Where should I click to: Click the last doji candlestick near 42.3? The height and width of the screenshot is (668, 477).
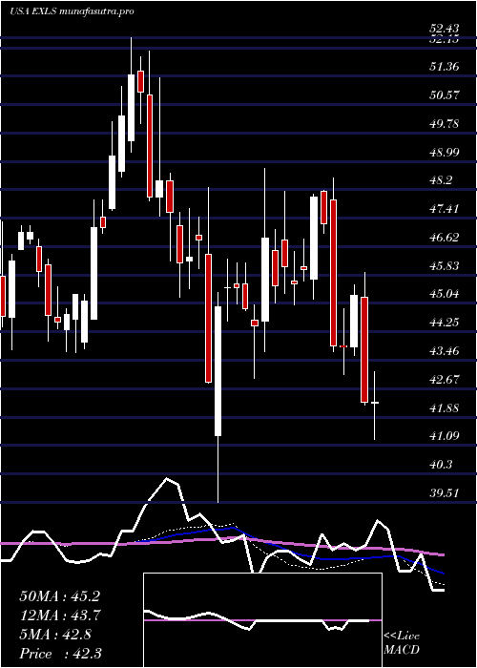375,406
